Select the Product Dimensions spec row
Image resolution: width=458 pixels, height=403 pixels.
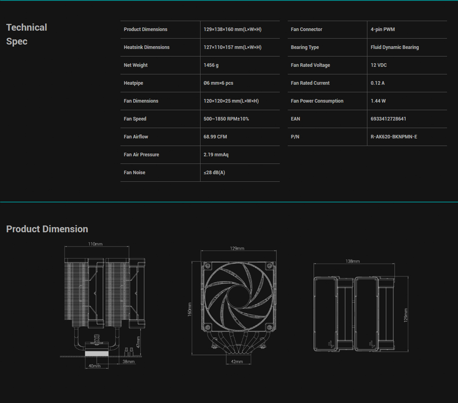[x=200, y=29]
